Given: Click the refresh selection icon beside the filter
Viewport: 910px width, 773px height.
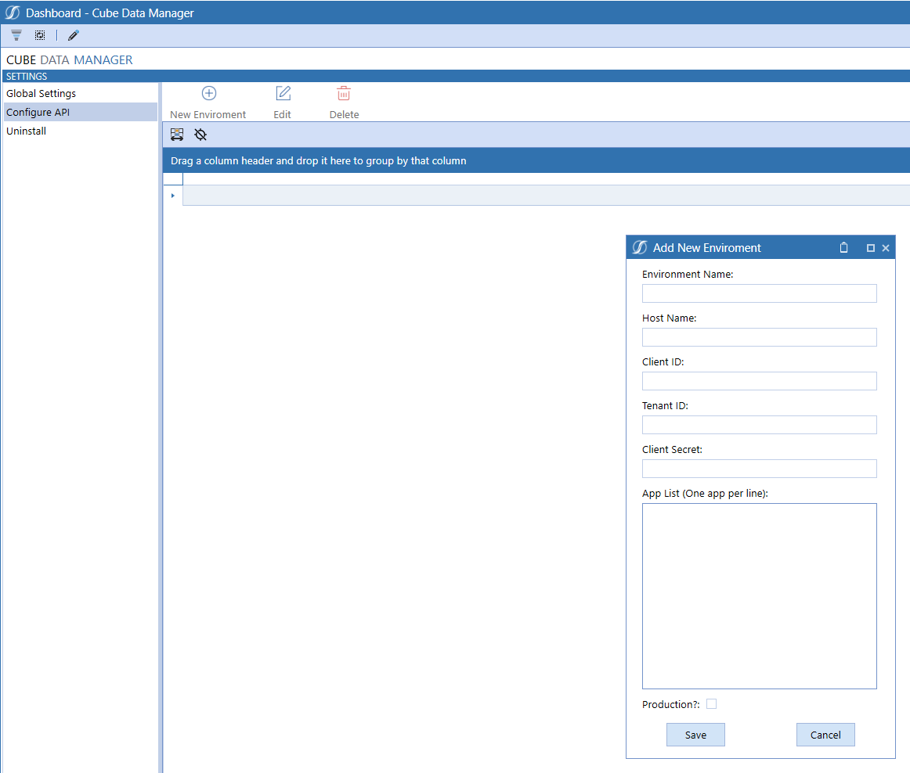Looking at the screenshot, I should click(x=39, y=34).
